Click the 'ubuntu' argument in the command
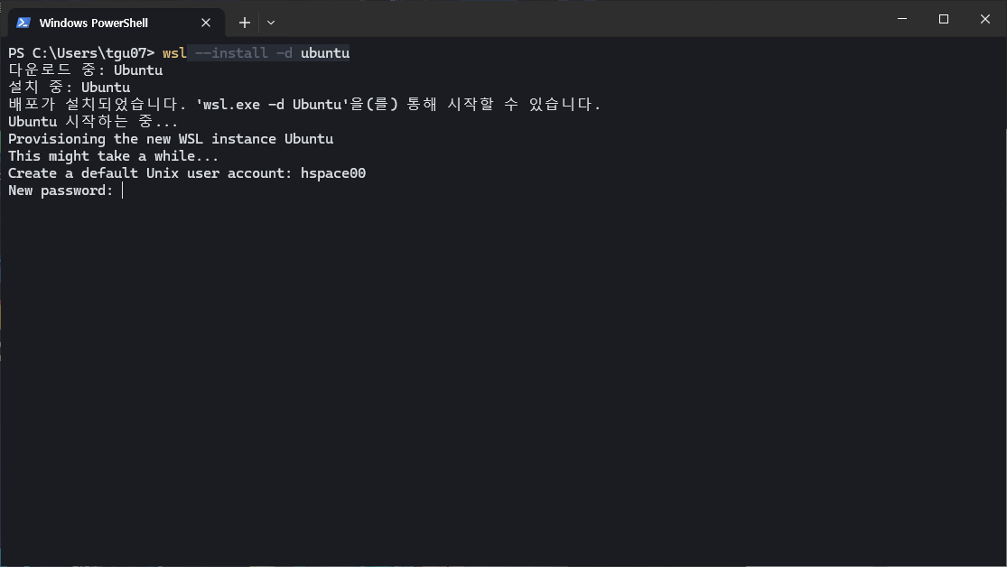The width and height of the screenshot is (1007, 567). click(325, 53)
